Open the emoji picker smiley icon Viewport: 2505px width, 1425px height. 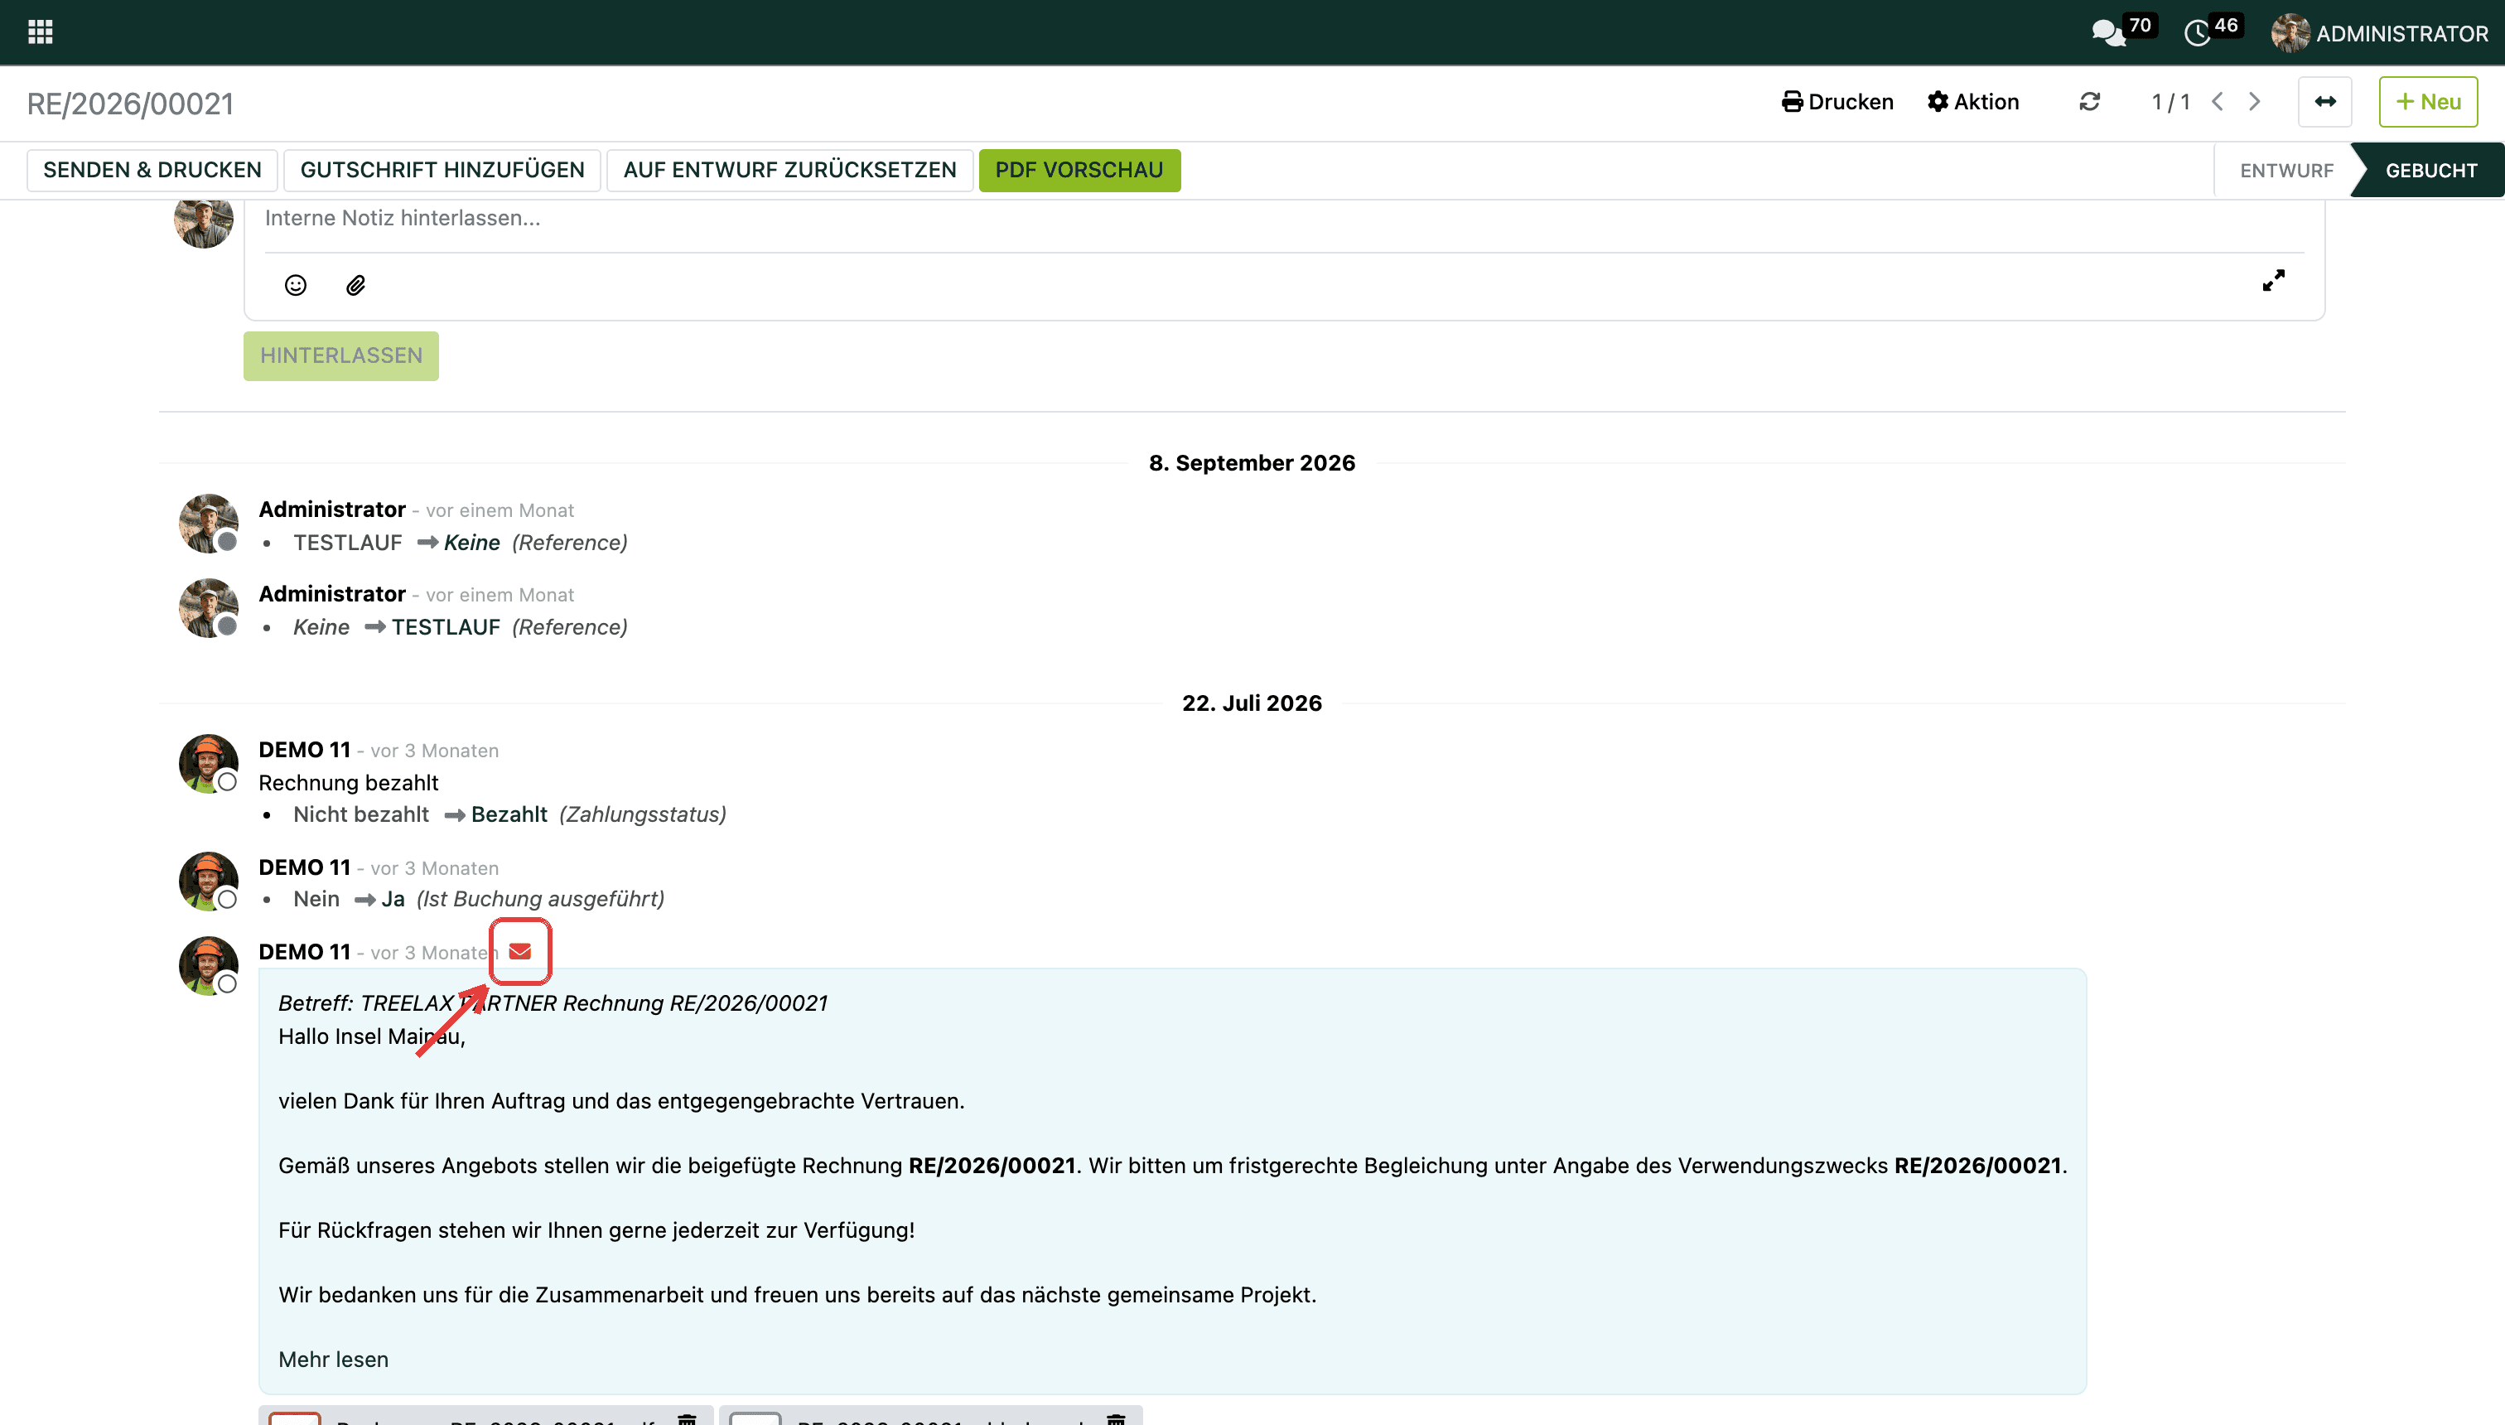[x=296, y=285]
